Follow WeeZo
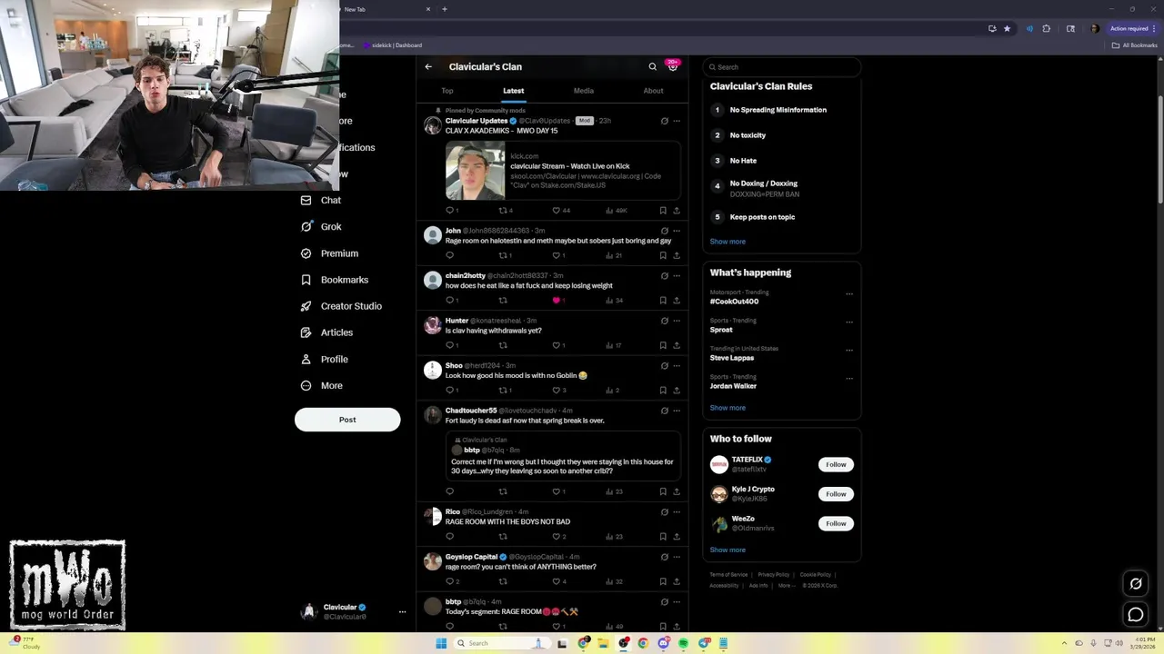The image size is (1164, 654). (x=836, y=523)
